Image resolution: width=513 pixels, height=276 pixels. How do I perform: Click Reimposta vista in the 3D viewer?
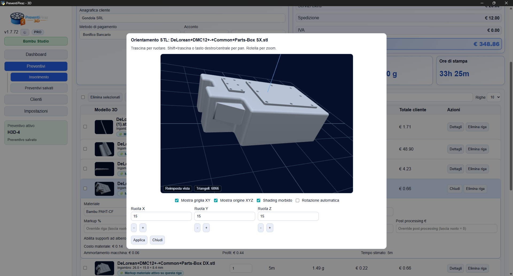click(177, 189)
